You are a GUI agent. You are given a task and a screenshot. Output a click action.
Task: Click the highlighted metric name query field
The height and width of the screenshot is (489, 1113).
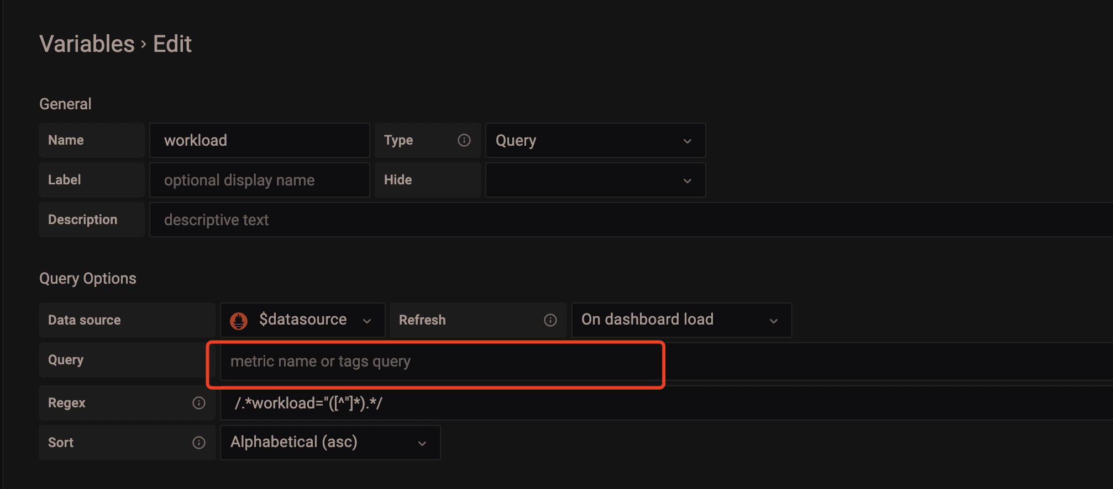437,363
